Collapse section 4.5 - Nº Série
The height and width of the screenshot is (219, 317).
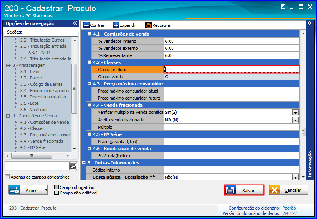click(x=89, y=134)
